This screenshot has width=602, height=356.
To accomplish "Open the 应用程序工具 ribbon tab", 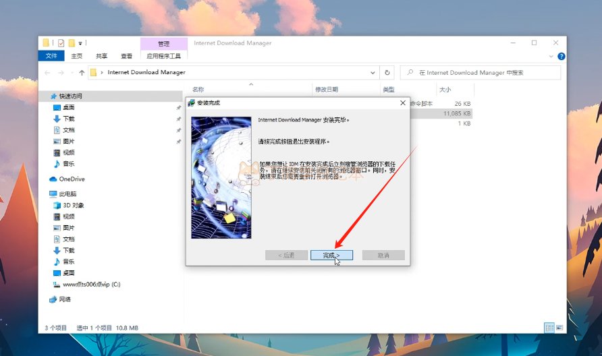I will point(163,56).
